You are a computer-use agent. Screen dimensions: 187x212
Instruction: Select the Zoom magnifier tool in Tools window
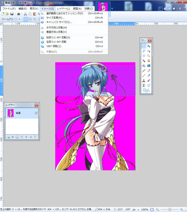pos(149,56)
